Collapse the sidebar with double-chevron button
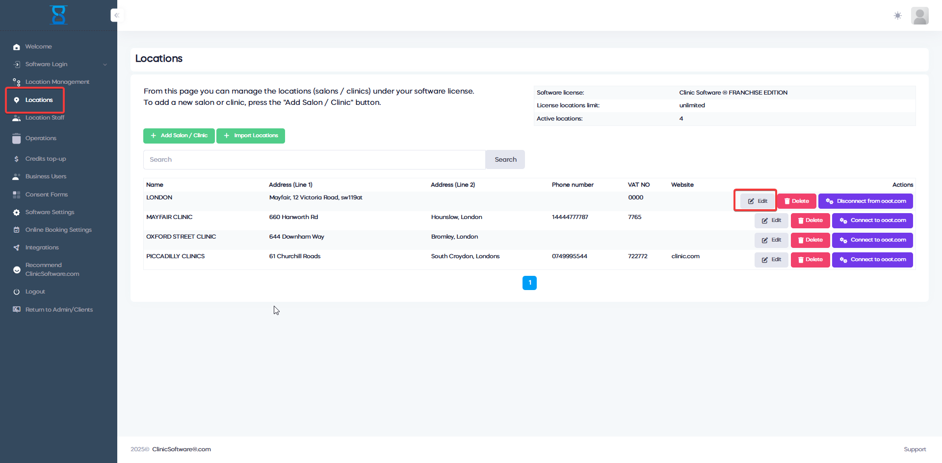The width and height of the screenshot is (942, 463). coord(116,15)
